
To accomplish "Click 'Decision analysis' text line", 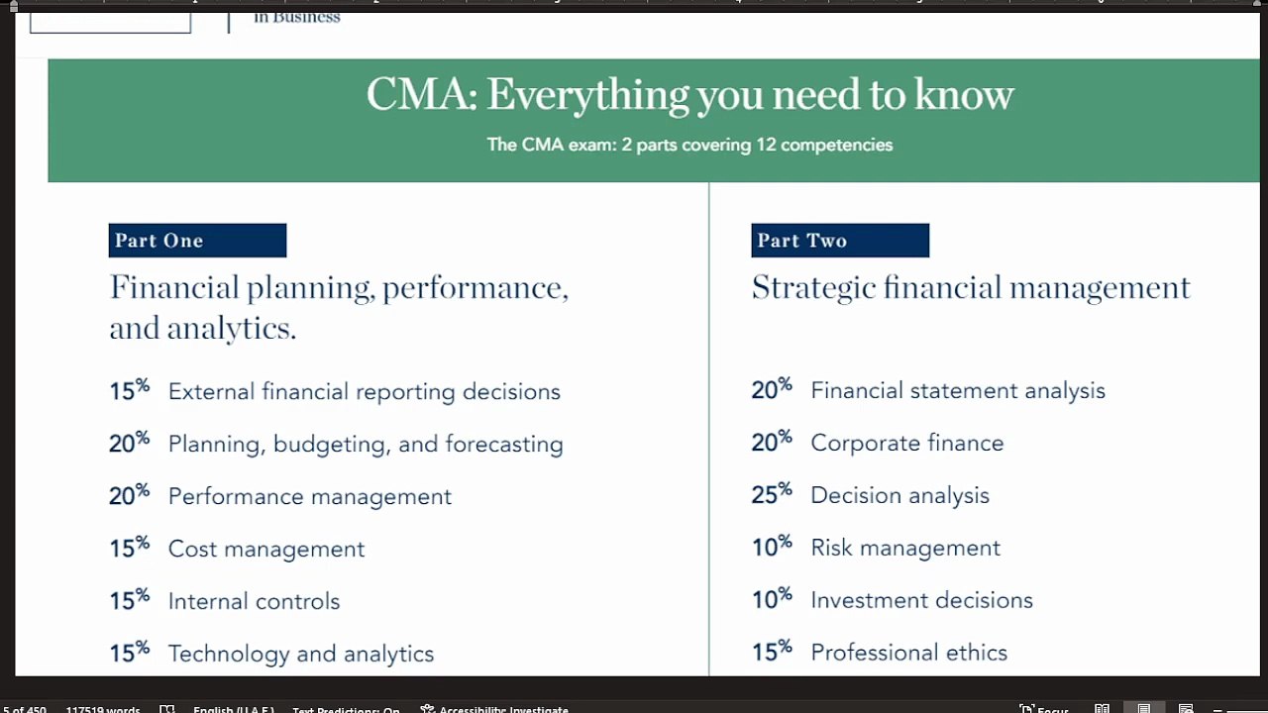I will tap(899, 495).
